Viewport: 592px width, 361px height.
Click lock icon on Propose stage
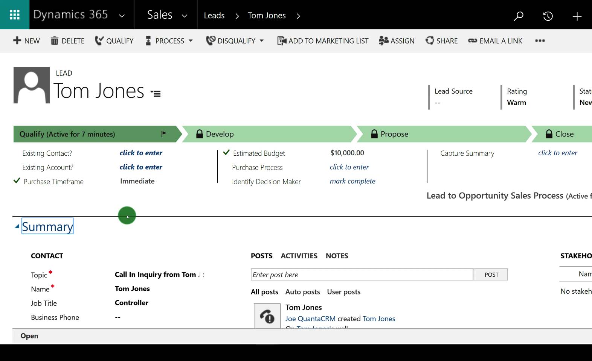click(x=374, y=134)
